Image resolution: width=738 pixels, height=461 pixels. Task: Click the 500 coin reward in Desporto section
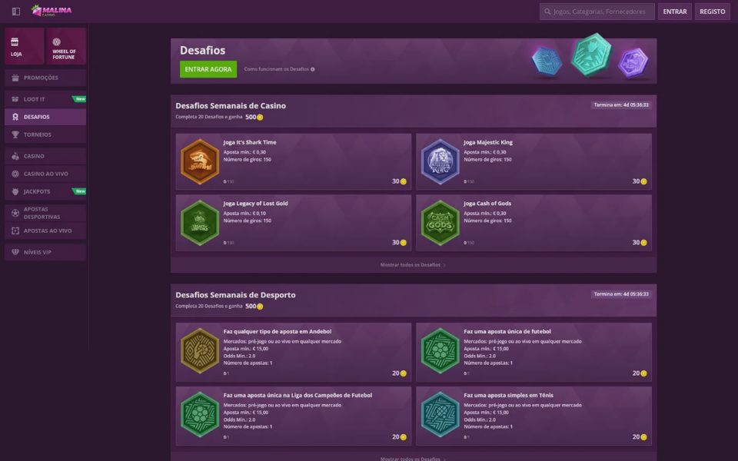[x=254, y=307]
